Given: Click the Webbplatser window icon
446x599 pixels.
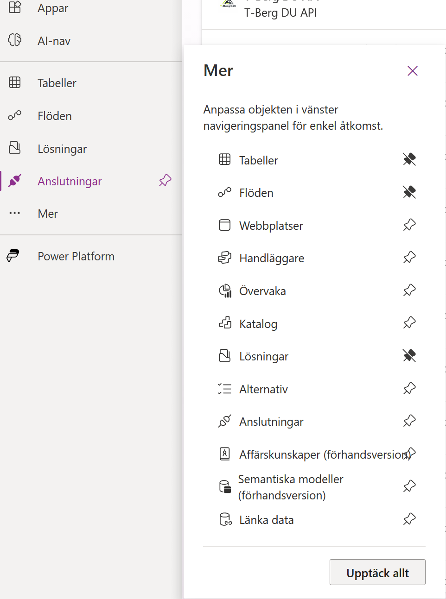Looking at the screenshot, I should 225,225.
